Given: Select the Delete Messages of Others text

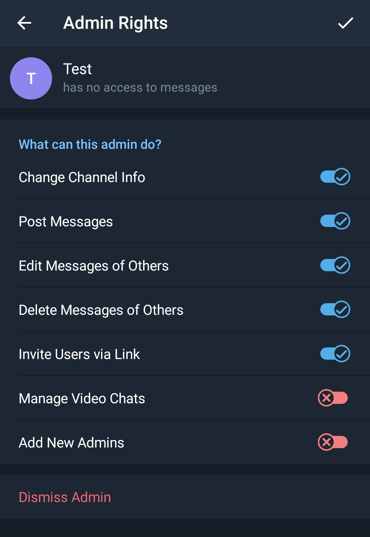Looking at the screenshot, I should tap(101, 310).
